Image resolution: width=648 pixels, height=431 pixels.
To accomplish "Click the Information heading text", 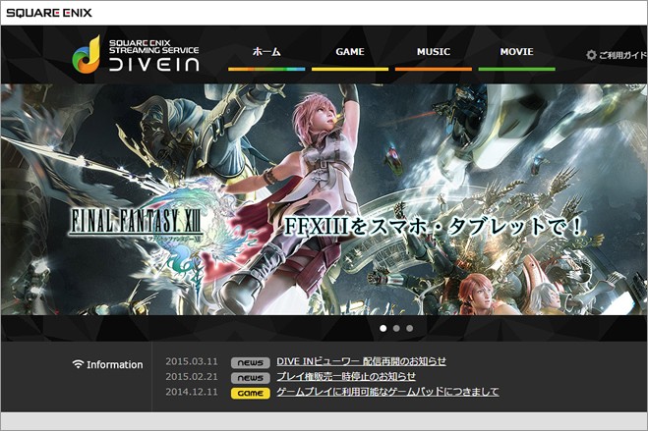I will pyautogui.click(x=115, y=365).
